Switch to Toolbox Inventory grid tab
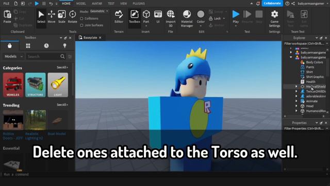 28,46
